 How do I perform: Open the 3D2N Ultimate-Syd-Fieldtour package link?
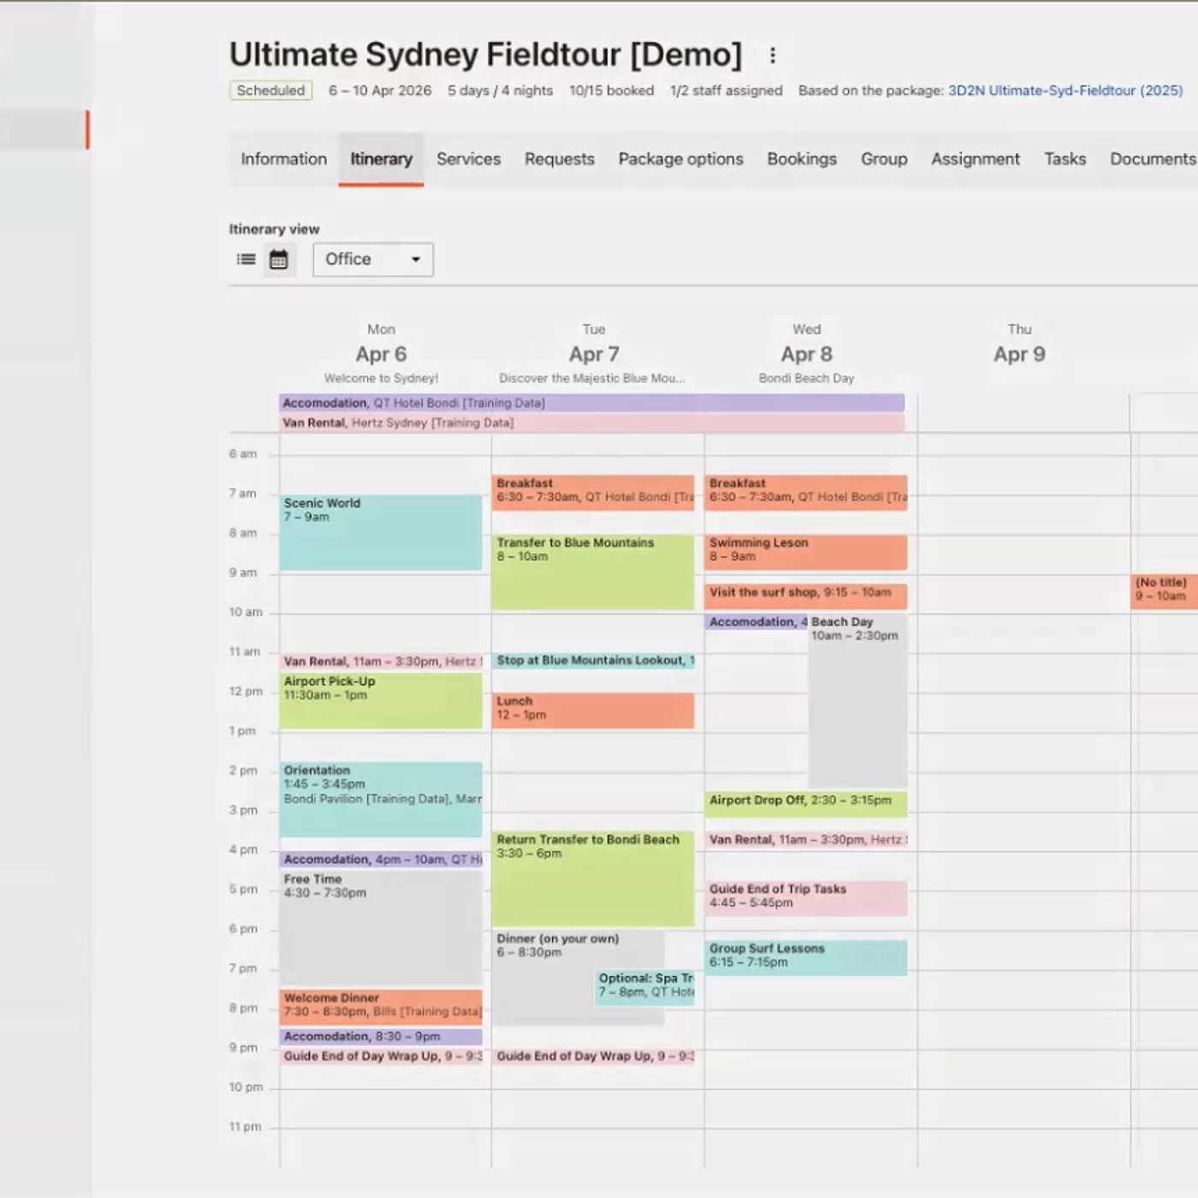click(1065, 91)
